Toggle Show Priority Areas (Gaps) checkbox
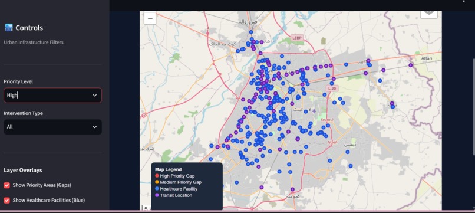The image size is (475, 213). pos(6,185)
